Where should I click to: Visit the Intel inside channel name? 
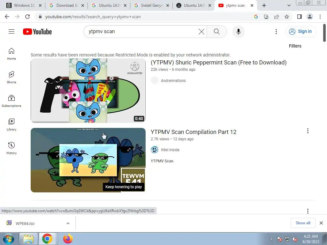tap(170, 150)
